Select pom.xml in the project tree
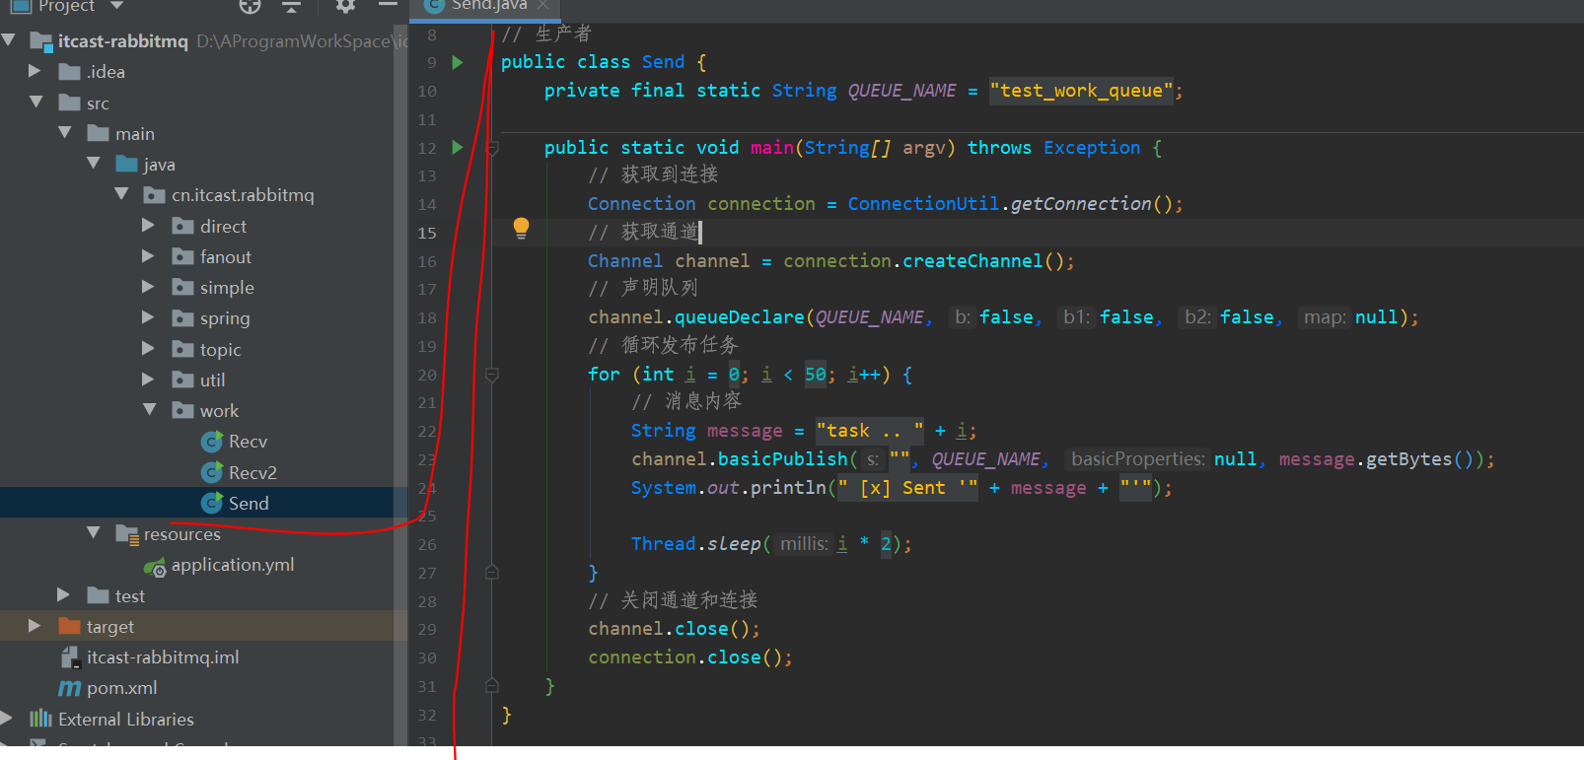 pyautogui.click(x=122, y=688)
